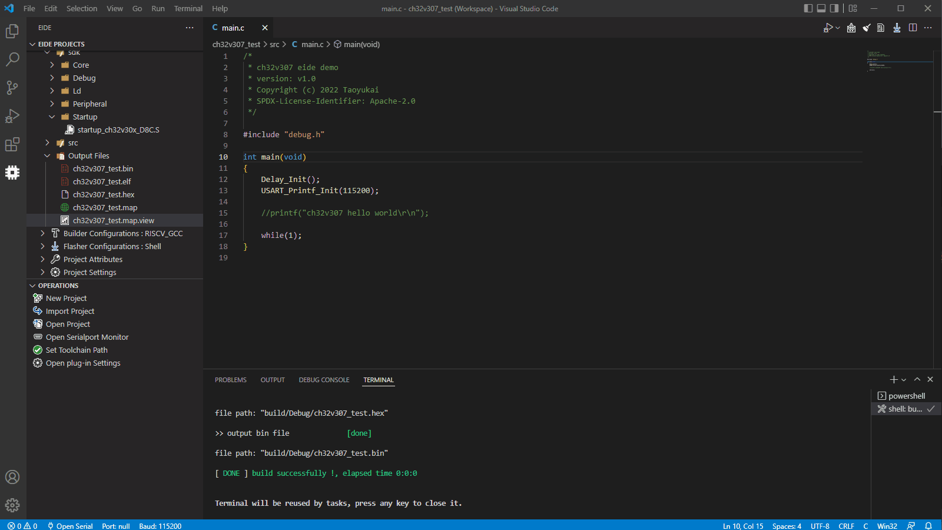Image resolution: width=942 pixels, height=530 pixels.
Task: Open the Source Control view
Action: 12,88
